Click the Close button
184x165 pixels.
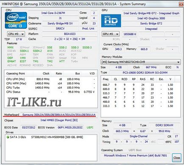(176, 158)
